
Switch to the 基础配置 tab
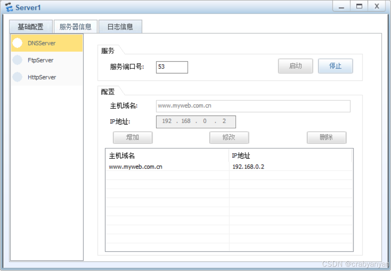(31, 27)
